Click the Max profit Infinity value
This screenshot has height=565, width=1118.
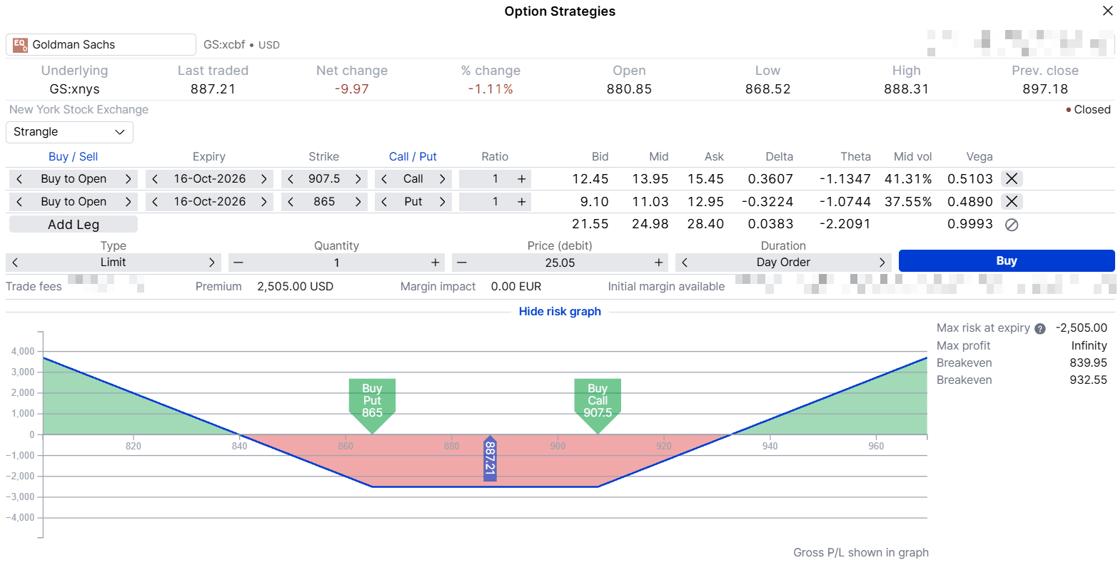[x=1089, y=346]
